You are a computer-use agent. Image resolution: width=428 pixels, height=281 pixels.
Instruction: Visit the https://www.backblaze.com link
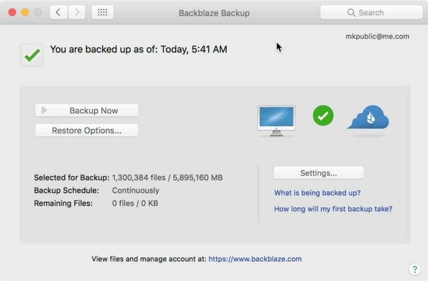coord(255,259)
